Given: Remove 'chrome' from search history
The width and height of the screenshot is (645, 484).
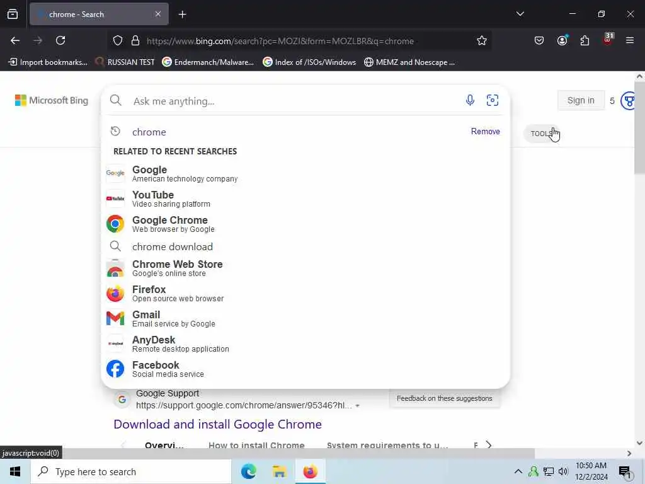Looking at the screenshot, I should click(486, 131).
